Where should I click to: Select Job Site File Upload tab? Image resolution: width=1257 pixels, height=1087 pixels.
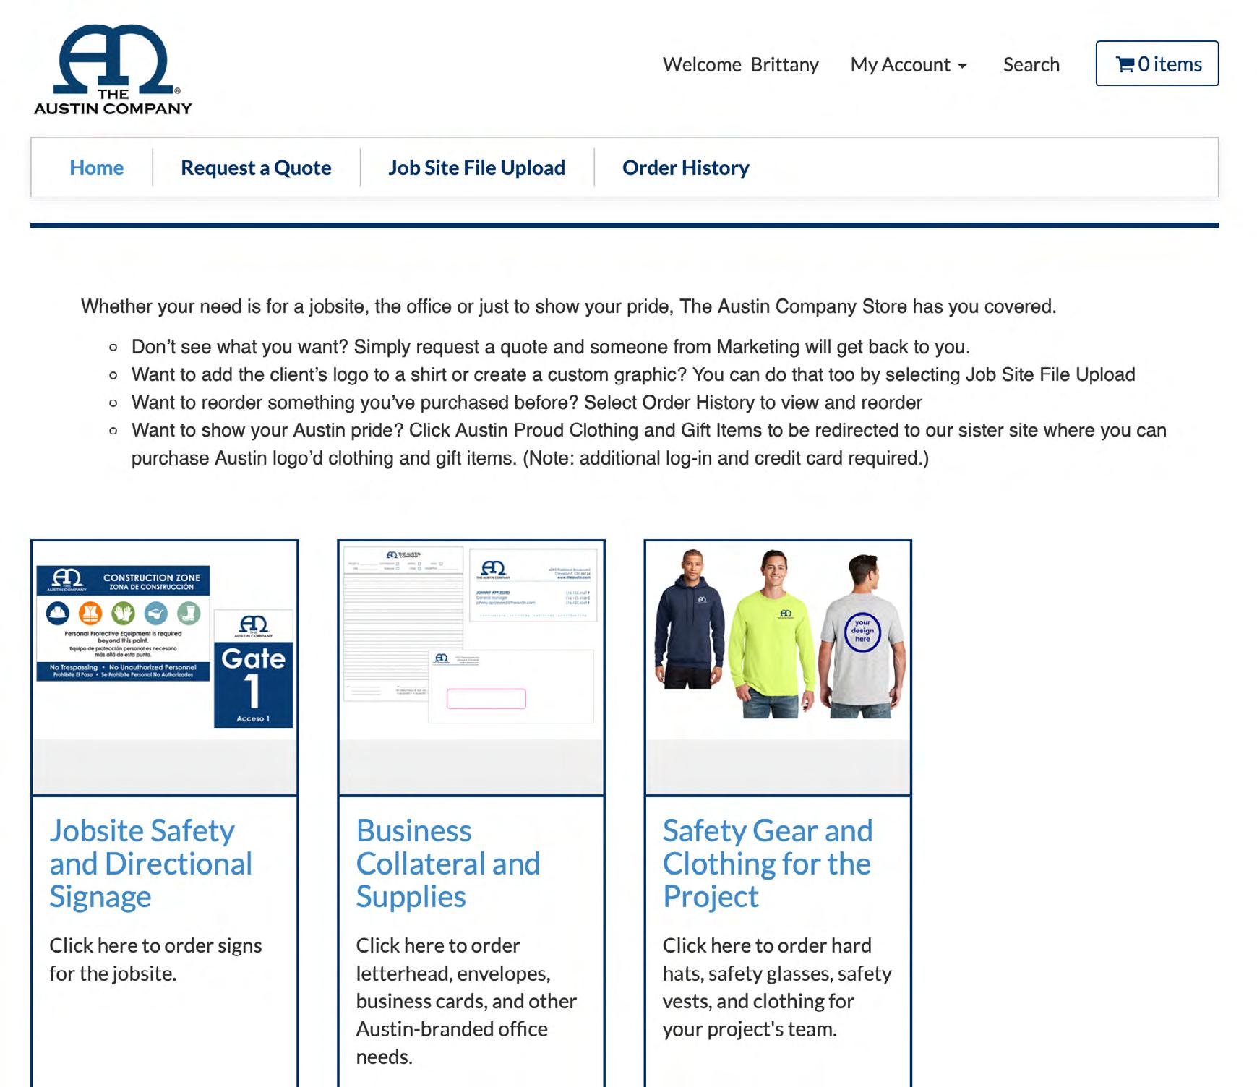coord(477,168)
